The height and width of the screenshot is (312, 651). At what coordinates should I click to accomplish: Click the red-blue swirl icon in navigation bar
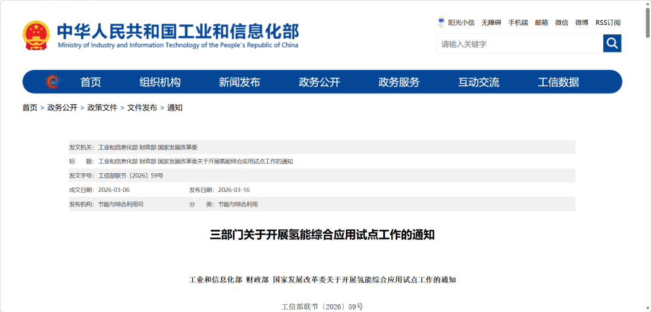[53, 81]
